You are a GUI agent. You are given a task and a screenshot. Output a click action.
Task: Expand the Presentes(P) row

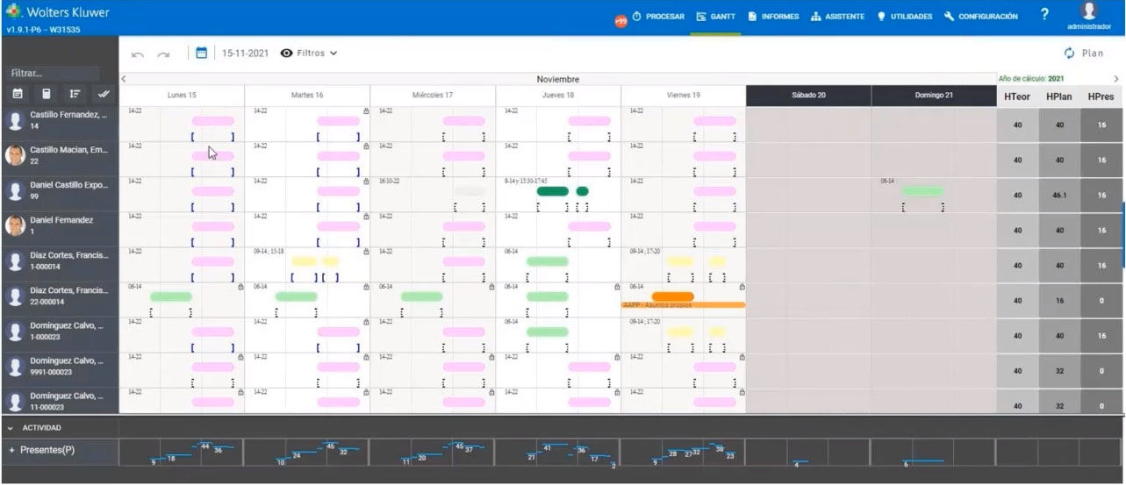(x=12, y=450)
